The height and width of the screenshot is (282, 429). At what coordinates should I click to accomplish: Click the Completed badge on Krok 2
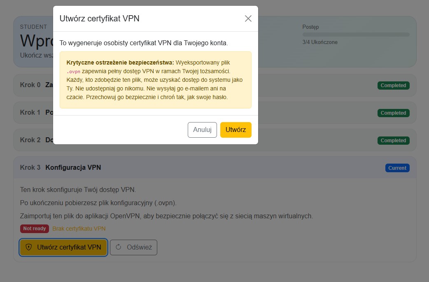pos(393,141)
